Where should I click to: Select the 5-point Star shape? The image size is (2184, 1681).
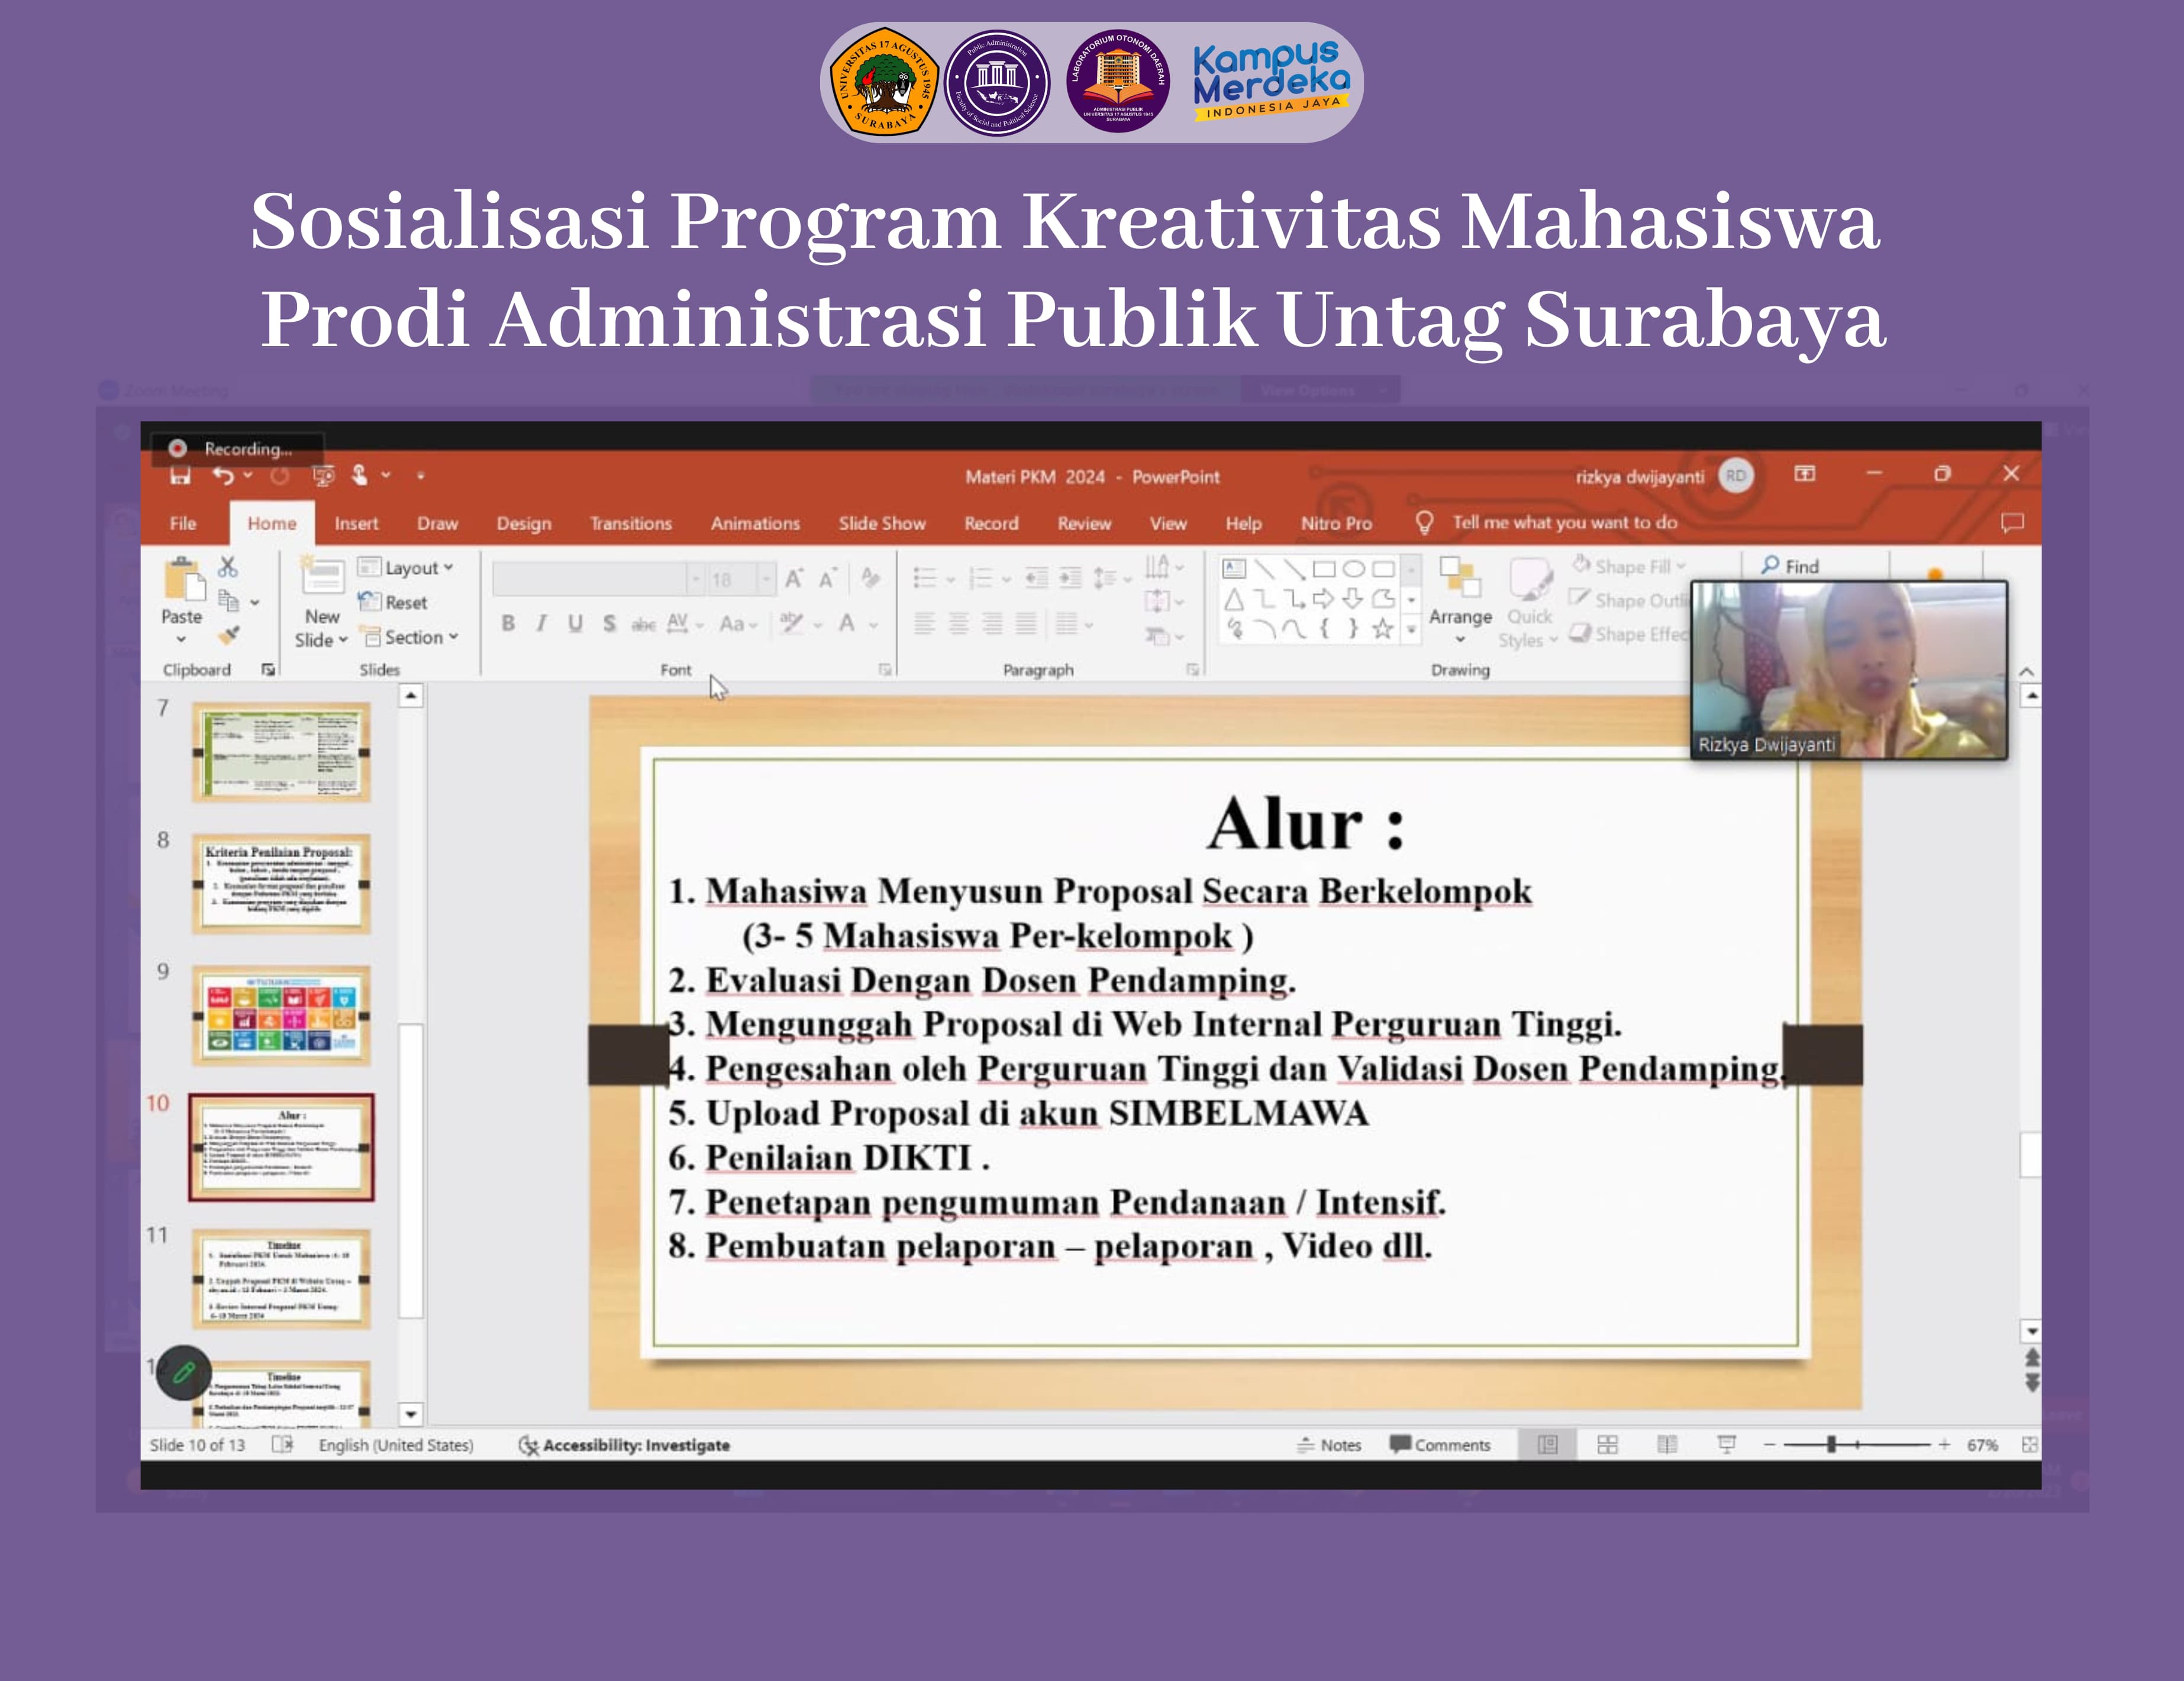(x=1383, y=629)
